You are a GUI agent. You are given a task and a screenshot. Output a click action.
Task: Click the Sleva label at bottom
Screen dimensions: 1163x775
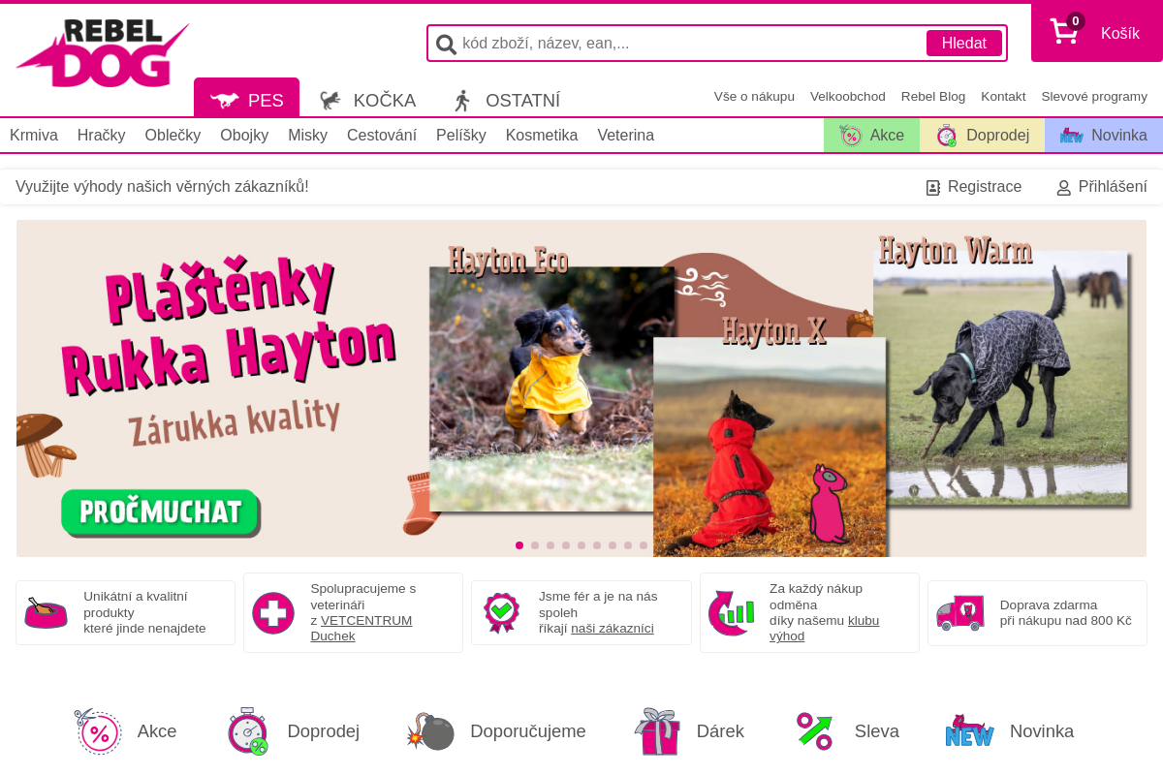tap(877, 731)
